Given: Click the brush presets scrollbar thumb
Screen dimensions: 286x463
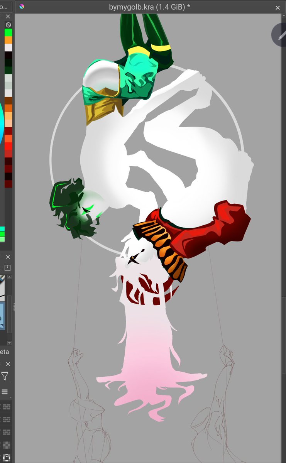Looking at the screenshot, I should point(9,314).
